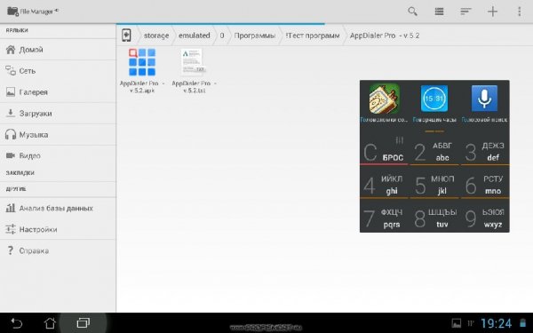Tap the picture notification icon in system bar
The image size is (533, 333).
(457, 323)
